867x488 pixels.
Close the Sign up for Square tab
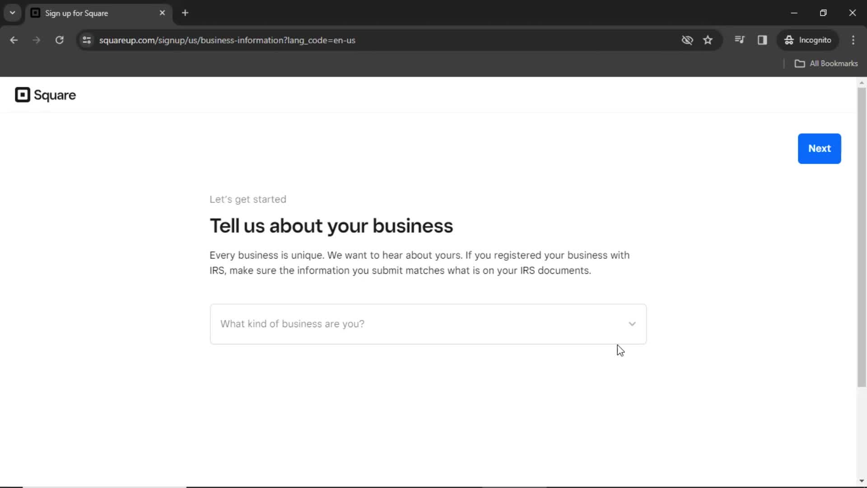pyautogui.click(x=162, y=13)
